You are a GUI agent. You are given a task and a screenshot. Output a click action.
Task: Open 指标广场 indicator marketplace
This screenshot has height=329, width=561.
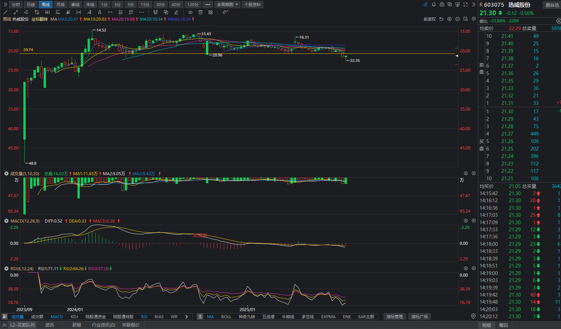click(x=420, y=317)
